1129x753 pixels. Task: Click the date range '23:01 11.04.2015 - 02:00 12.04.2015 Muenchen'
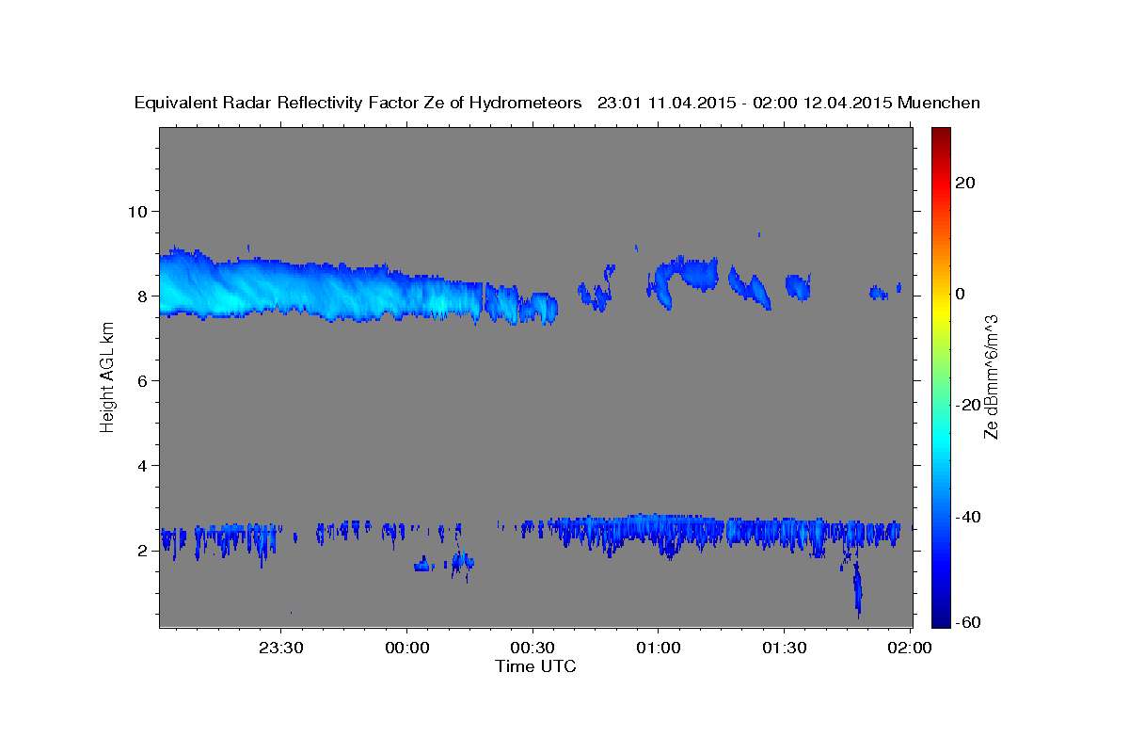[x=788, y=104]
